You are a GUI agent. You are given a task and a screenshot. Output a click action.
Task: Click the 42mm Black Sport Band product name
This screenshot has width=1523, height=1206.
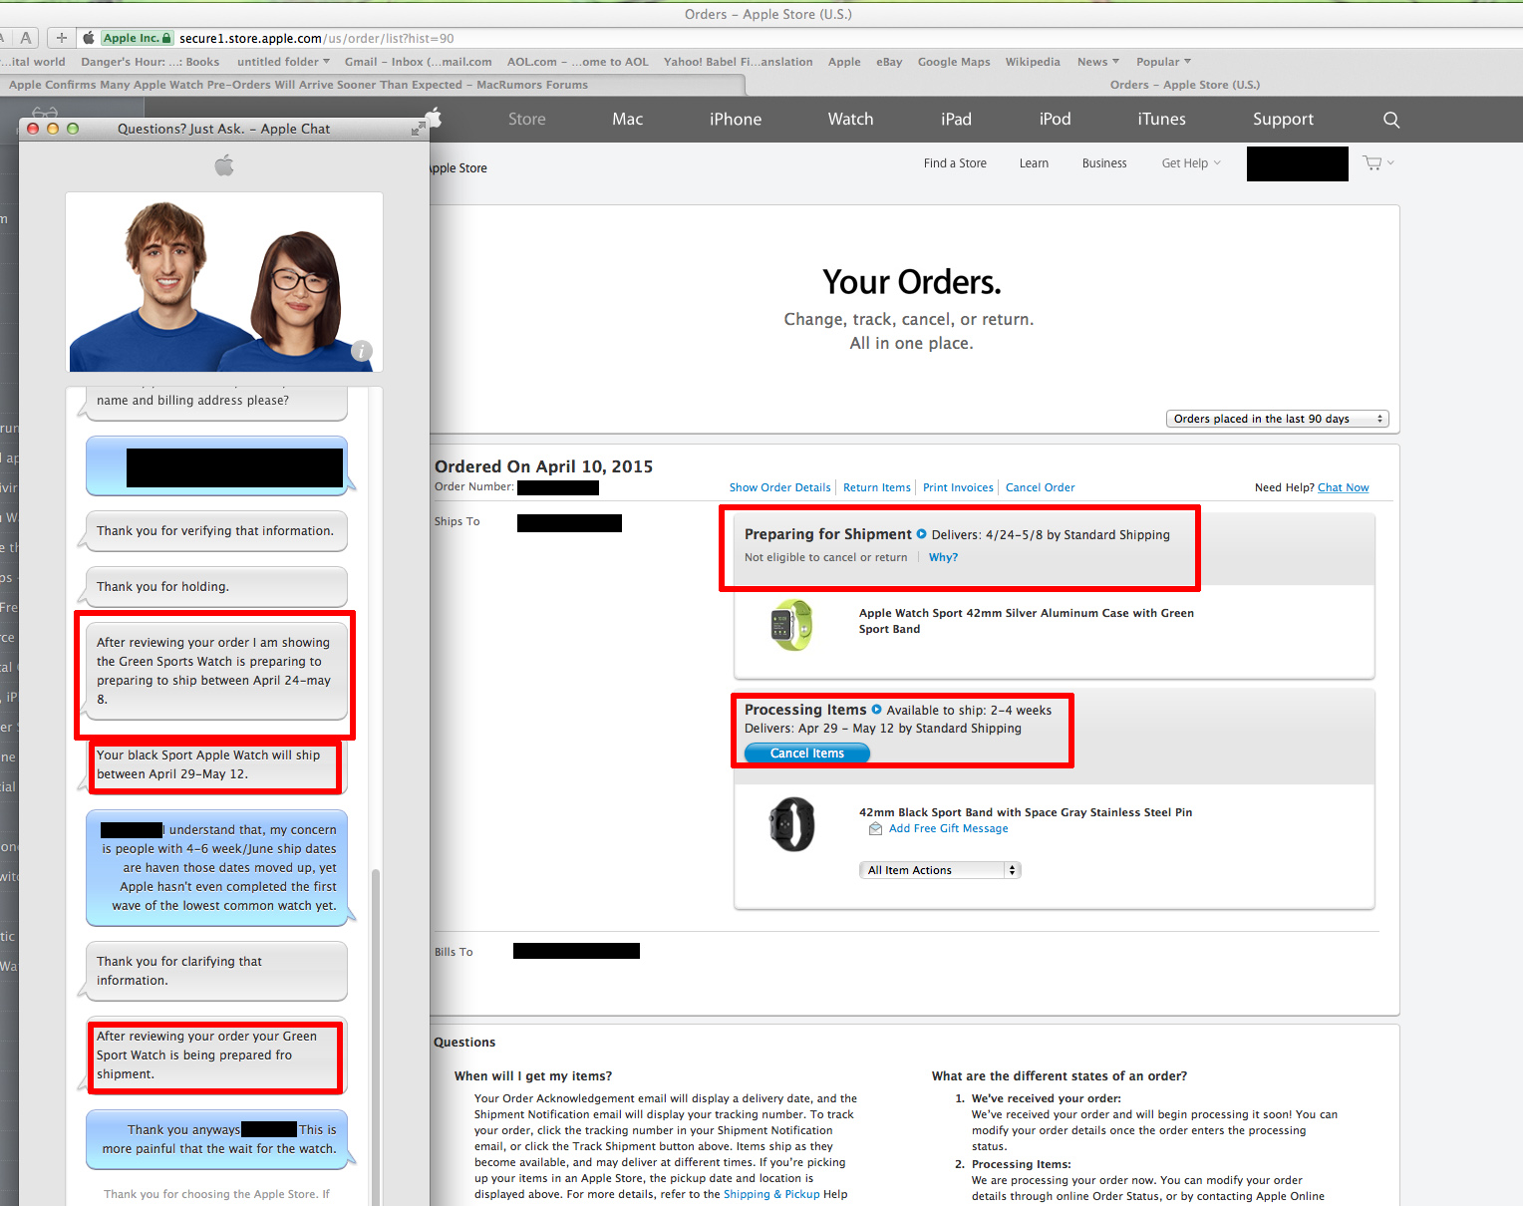1026,812
